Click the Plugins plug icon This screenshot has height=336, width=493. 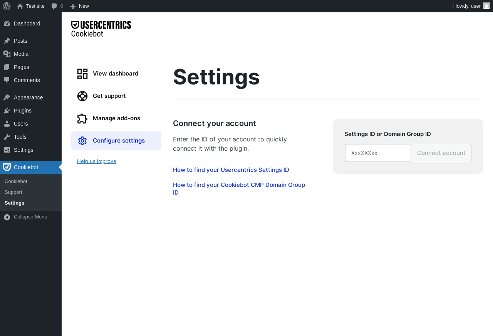(x=7, y=111)
